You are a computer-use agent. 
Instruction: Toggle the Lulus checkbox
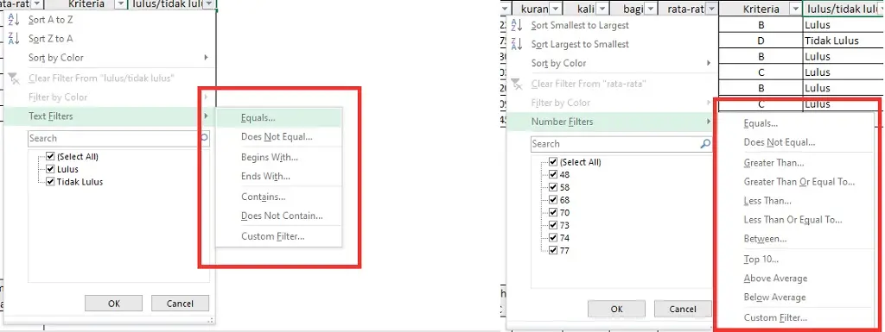tap(51, 169)
